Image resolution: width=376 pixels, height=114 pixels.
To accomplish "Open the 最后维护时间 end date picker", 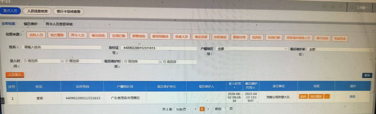I will (x=179, y=62).
